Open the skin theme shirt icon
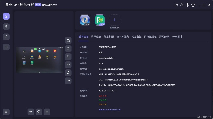The height and width of the screenshot is (119, 213). 193,5
